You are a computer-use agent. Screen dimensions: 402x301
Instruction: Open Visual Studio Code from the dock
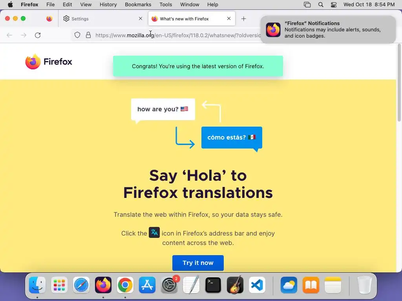(257, 285)
